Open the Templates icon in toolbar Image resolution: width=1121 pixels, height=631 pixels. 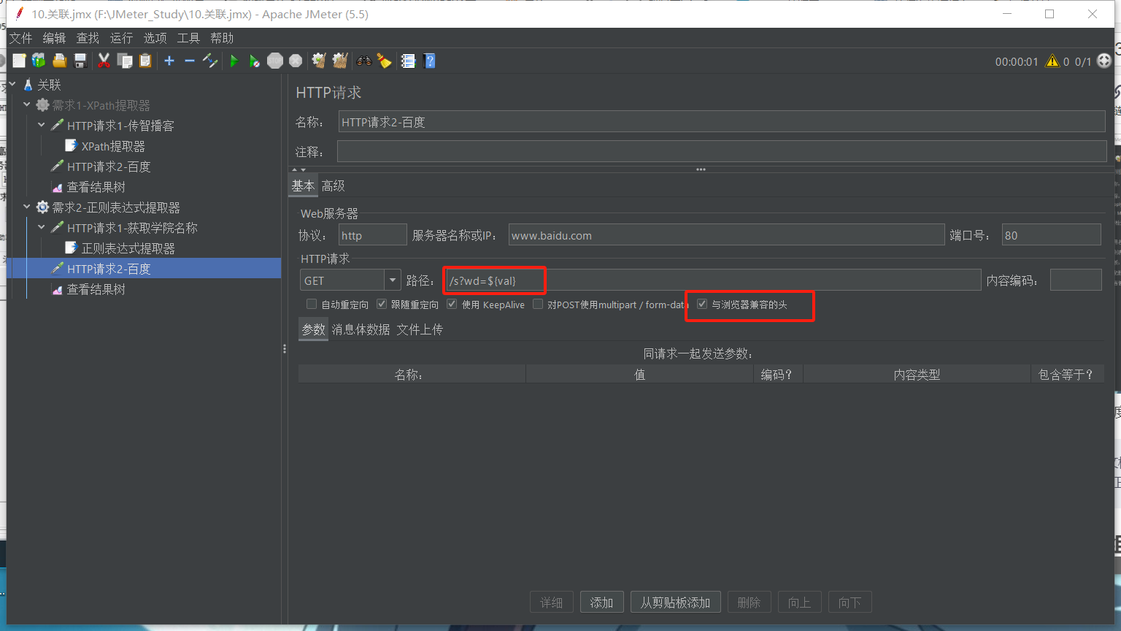(x=39, y=61)
